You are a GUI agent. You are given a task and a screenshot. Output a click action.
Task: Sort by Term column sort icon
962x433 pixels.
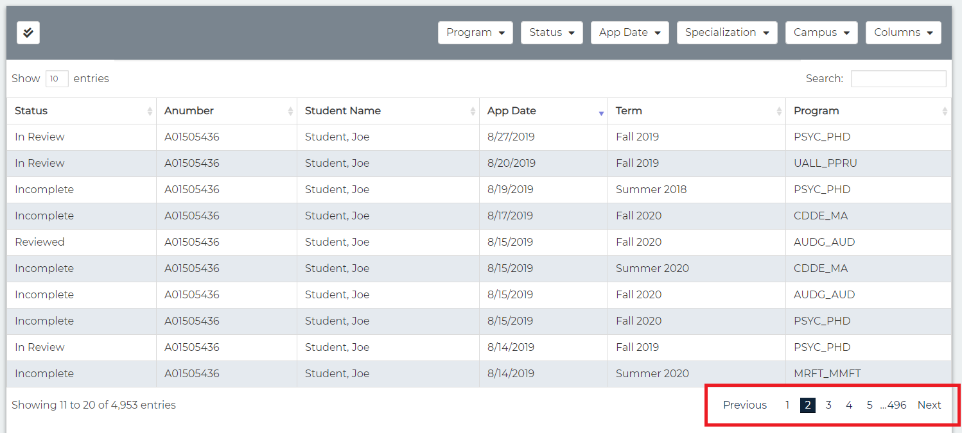tap(779, 112)
